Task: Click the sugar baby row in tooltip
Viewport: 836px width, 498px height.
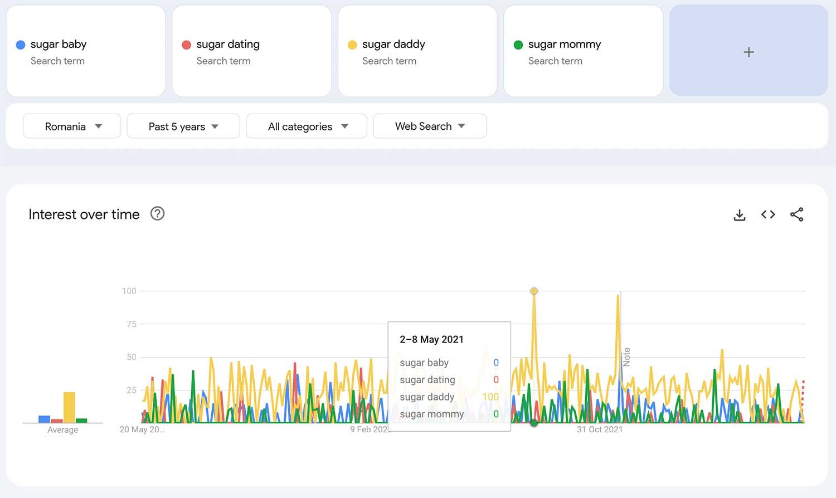Action: tap(449, 363)
